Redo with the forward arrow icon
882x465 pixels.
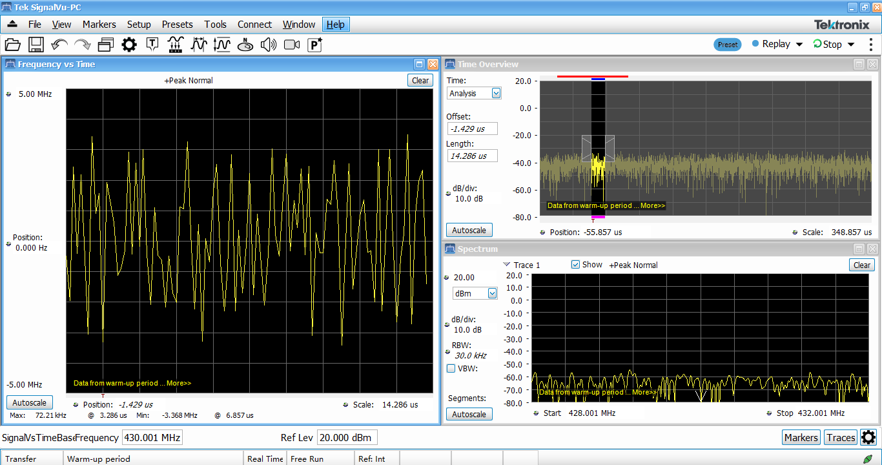click(x=82, y=45)
